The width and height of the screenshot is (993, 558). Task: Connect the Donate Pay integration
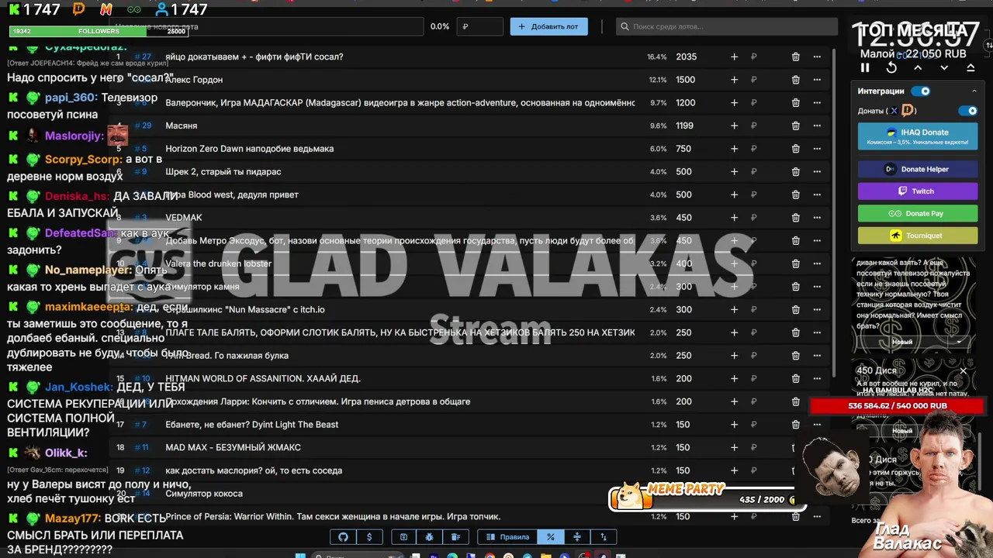[918, 213]
